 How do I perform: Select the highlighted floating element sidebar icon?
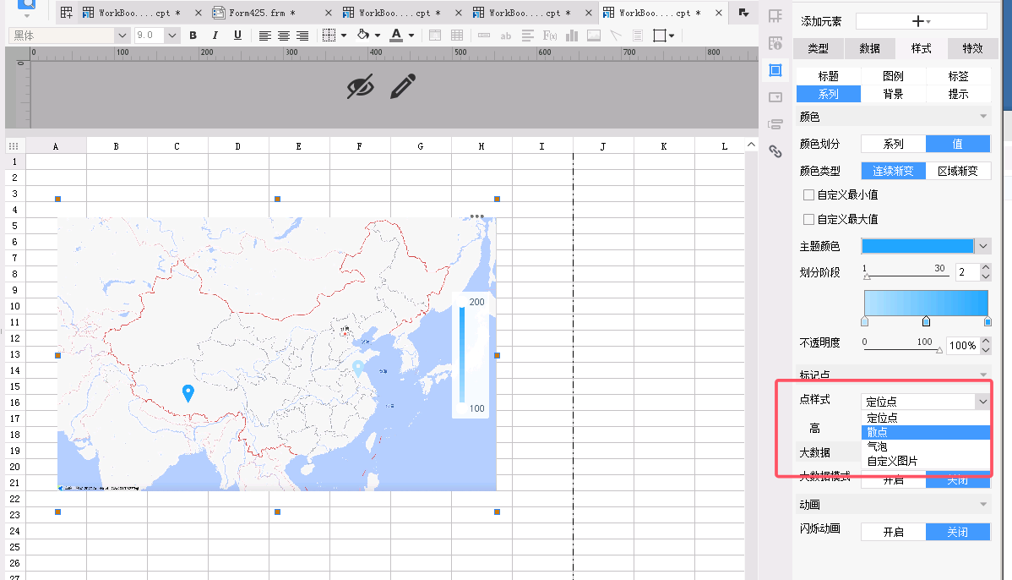(x=775, y=70)
